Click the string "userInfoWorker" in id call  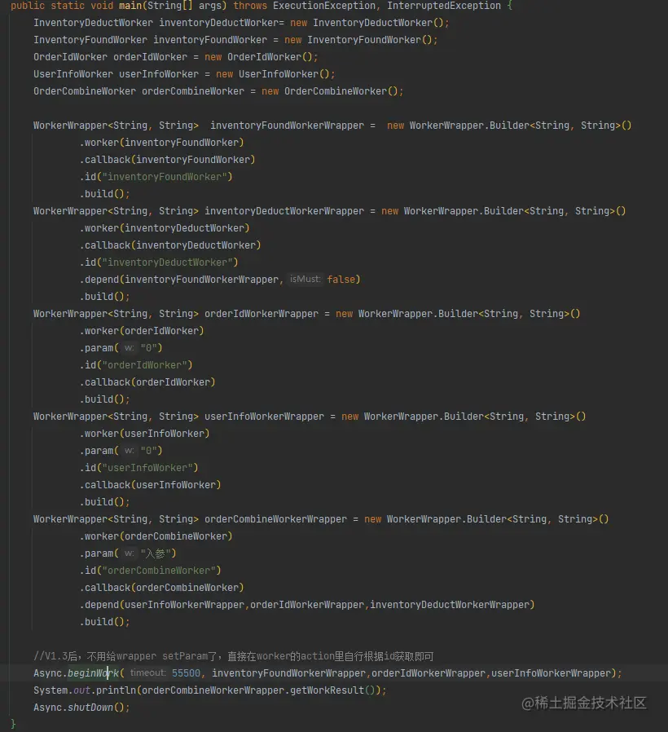(147, 468)
